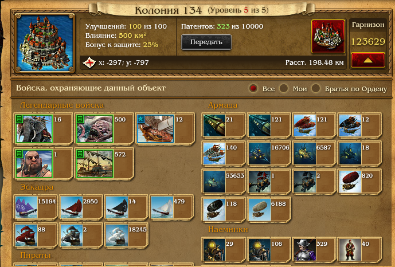Choose the bearded pirate hero unit
Image resolution: width=395 pixels, height=267 pixels.
34,164
